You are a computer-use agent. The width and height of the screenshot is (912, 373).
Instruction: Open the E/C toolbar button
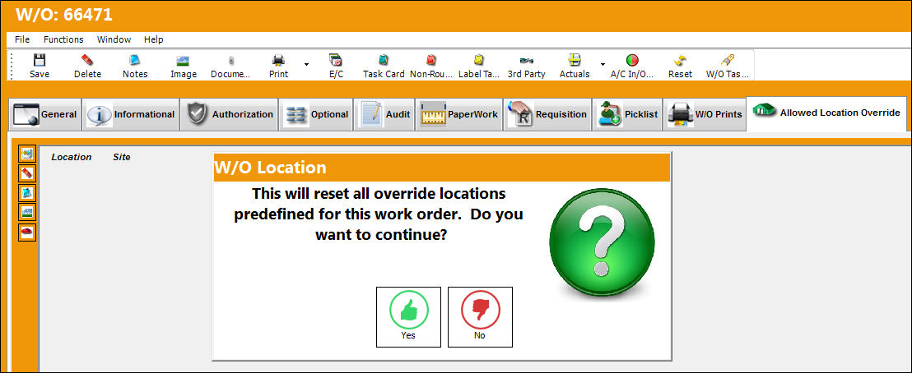pos(336,67)
